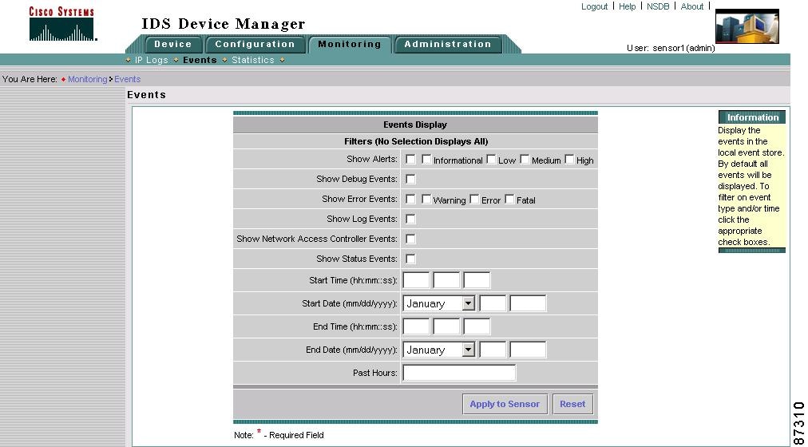Screen dimensions: 808x447
Task: Click the 'Filters (No Selection Displays All)' heading
Action: pyautogui.click(x=416, y=141)
